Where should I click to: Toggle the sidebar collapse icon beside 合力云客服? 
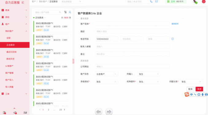pos(23,2)
